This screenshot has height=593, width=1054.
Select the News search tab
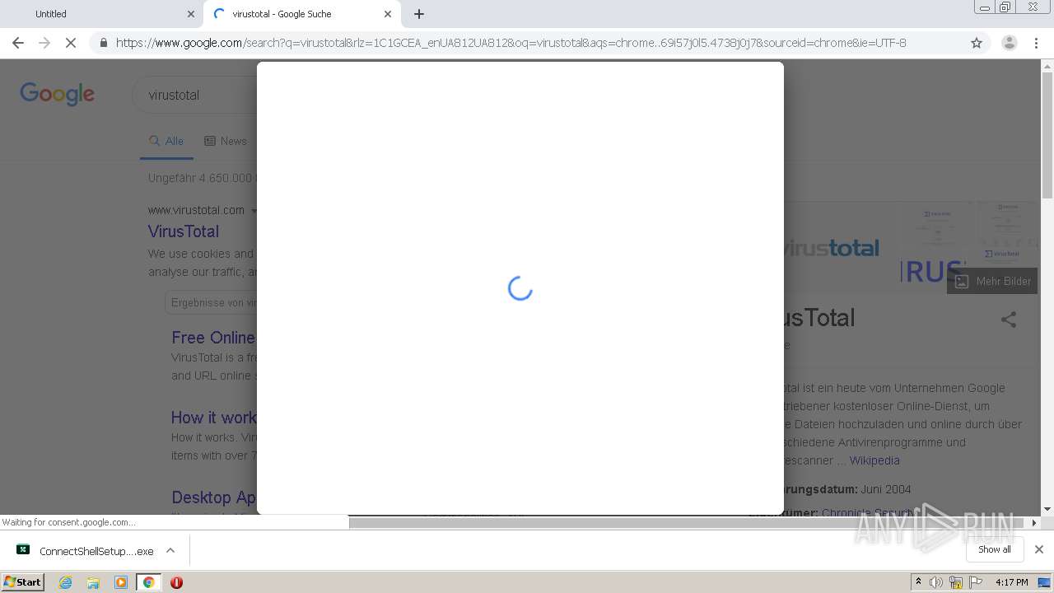click(x=226, y=141)
